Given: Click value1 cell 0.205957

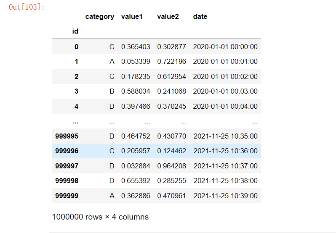Looking at the screenshot, I should click(136, 151).
